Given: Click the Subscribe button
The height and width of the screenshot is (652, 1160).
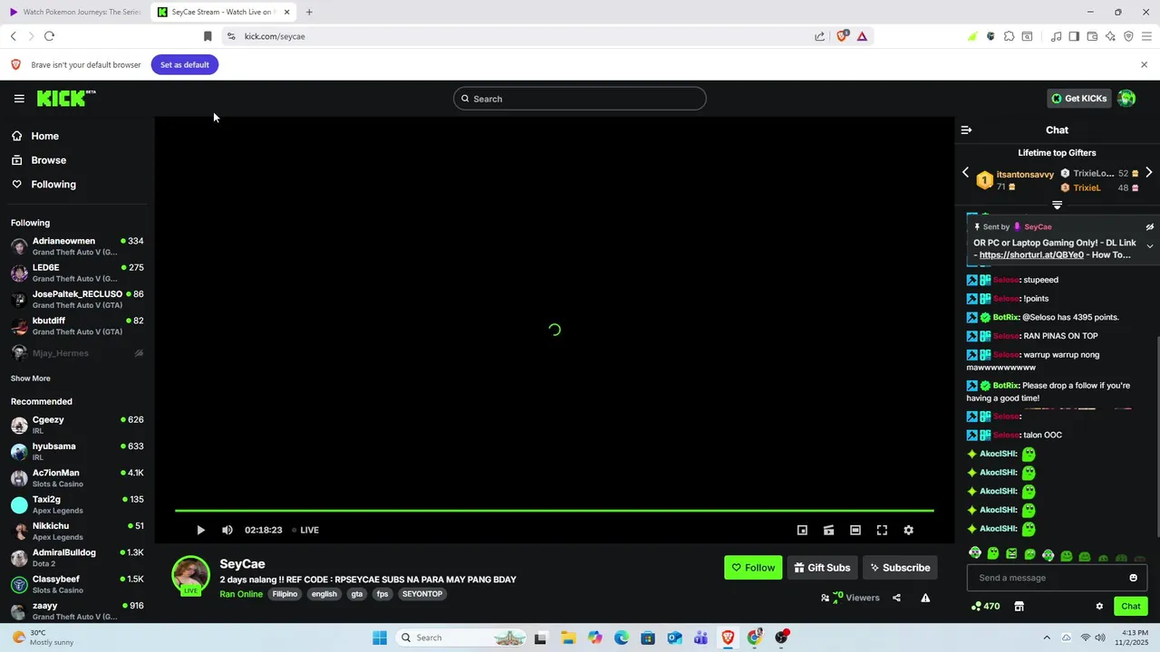Looking at the screenshot, I should pyautogui.click(x=900, y=568).
